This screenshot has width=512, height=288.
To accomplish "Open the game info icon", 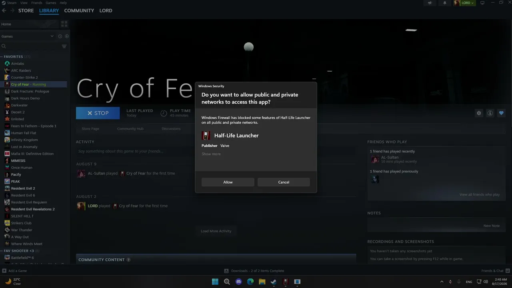I will [x=490, y=113].
